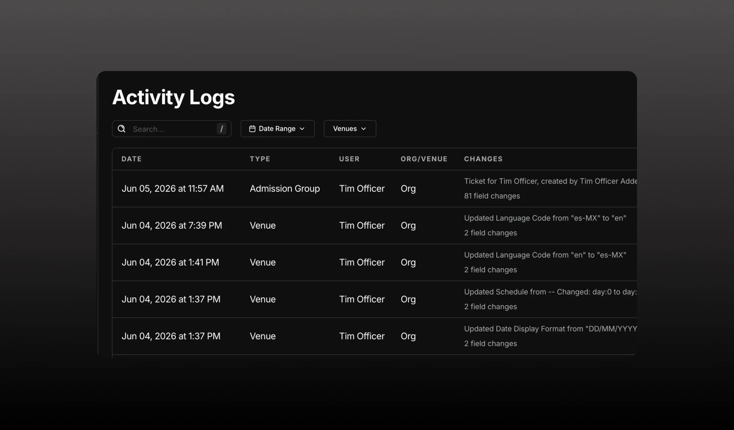View the Updated Schedule change details

pyautogui.click(x=550, y=292)
